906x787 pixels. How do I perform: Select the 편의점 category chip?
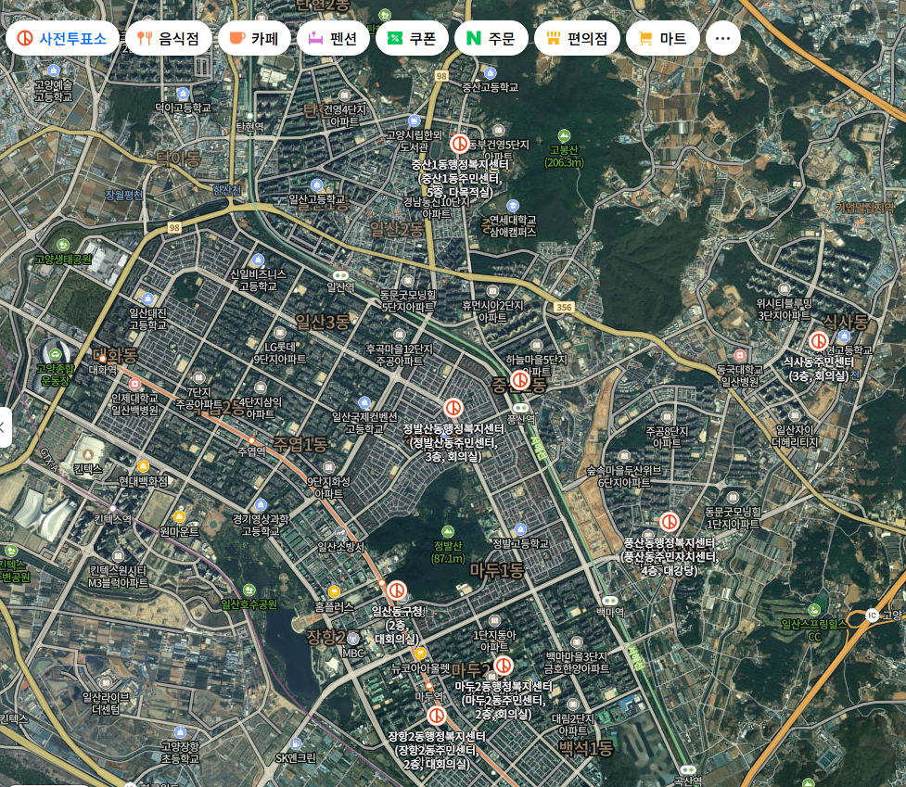(x=577, y=39)
